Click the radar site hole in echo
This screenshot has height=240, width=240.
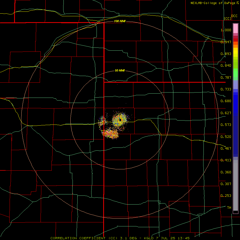point(120,120)
